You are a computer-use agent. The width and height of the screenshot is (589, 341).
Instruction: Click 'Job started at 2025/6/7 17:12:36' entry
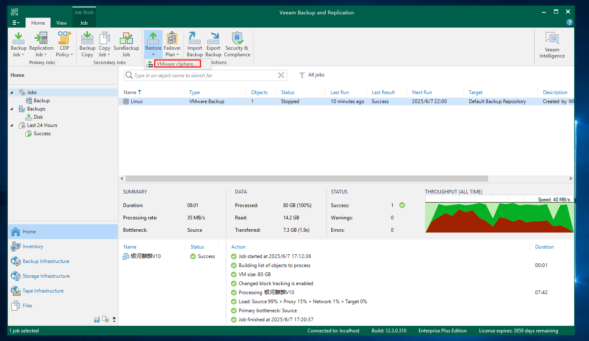275,256
